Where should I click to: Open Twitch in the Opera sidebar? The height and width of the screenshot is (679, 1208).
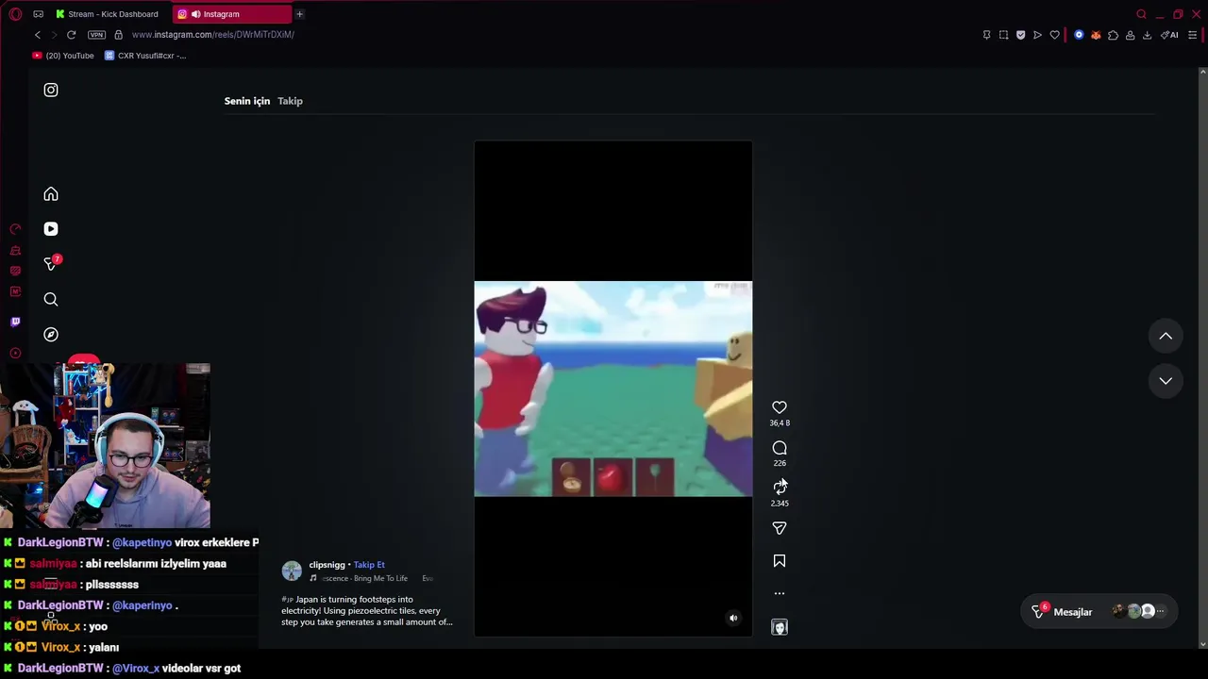[15, 323]
